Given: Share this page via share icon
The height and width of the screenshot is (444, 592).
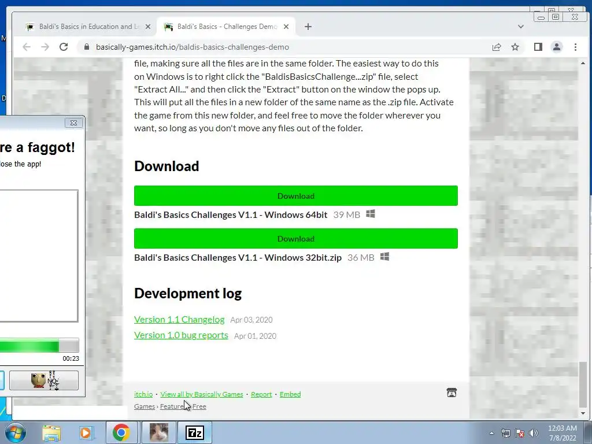Looking at the screenshot, I should coord(497,47).
